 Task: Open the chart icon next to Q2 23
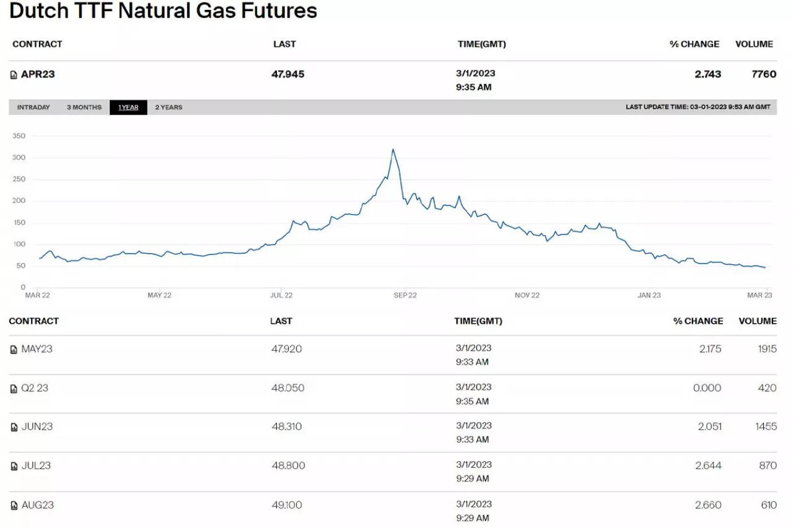click(x=14, y=389)
